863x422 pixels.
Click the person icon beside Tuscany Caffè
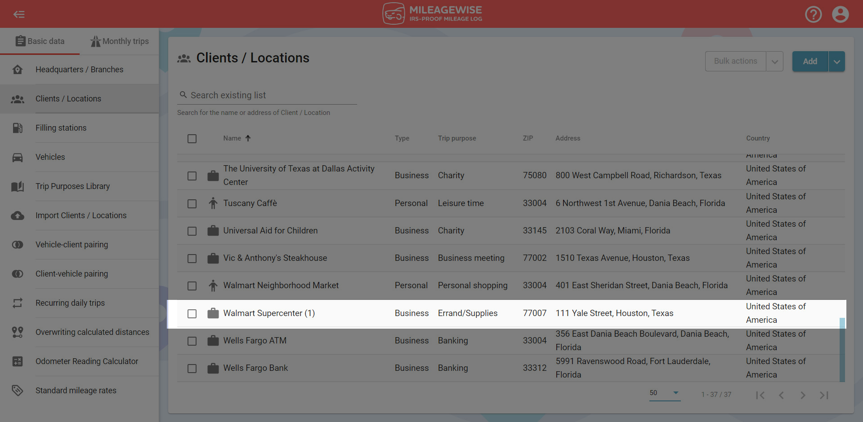point(213,203)
